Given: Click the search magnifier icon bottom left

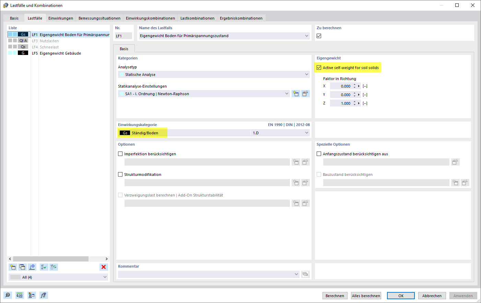Looking at the screenshot, I should pos(8,295).
